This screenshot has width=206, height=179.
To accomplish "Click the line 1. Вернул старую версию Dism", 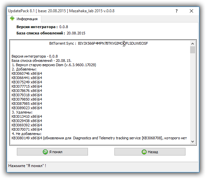I will pos(54,65).
